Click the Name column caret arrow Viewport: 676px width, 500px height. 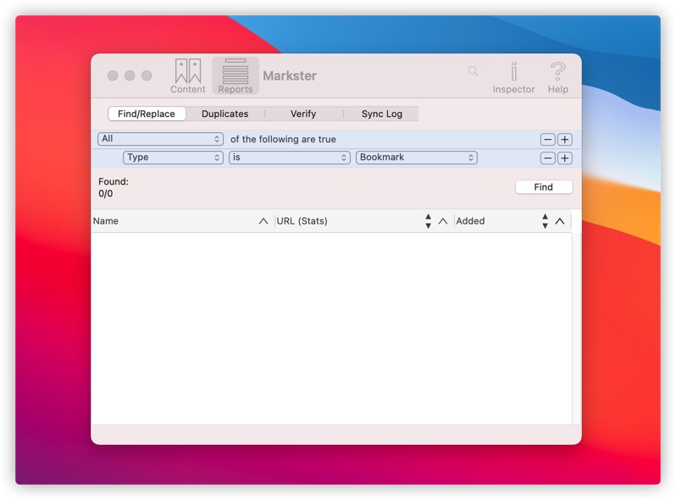263,221
